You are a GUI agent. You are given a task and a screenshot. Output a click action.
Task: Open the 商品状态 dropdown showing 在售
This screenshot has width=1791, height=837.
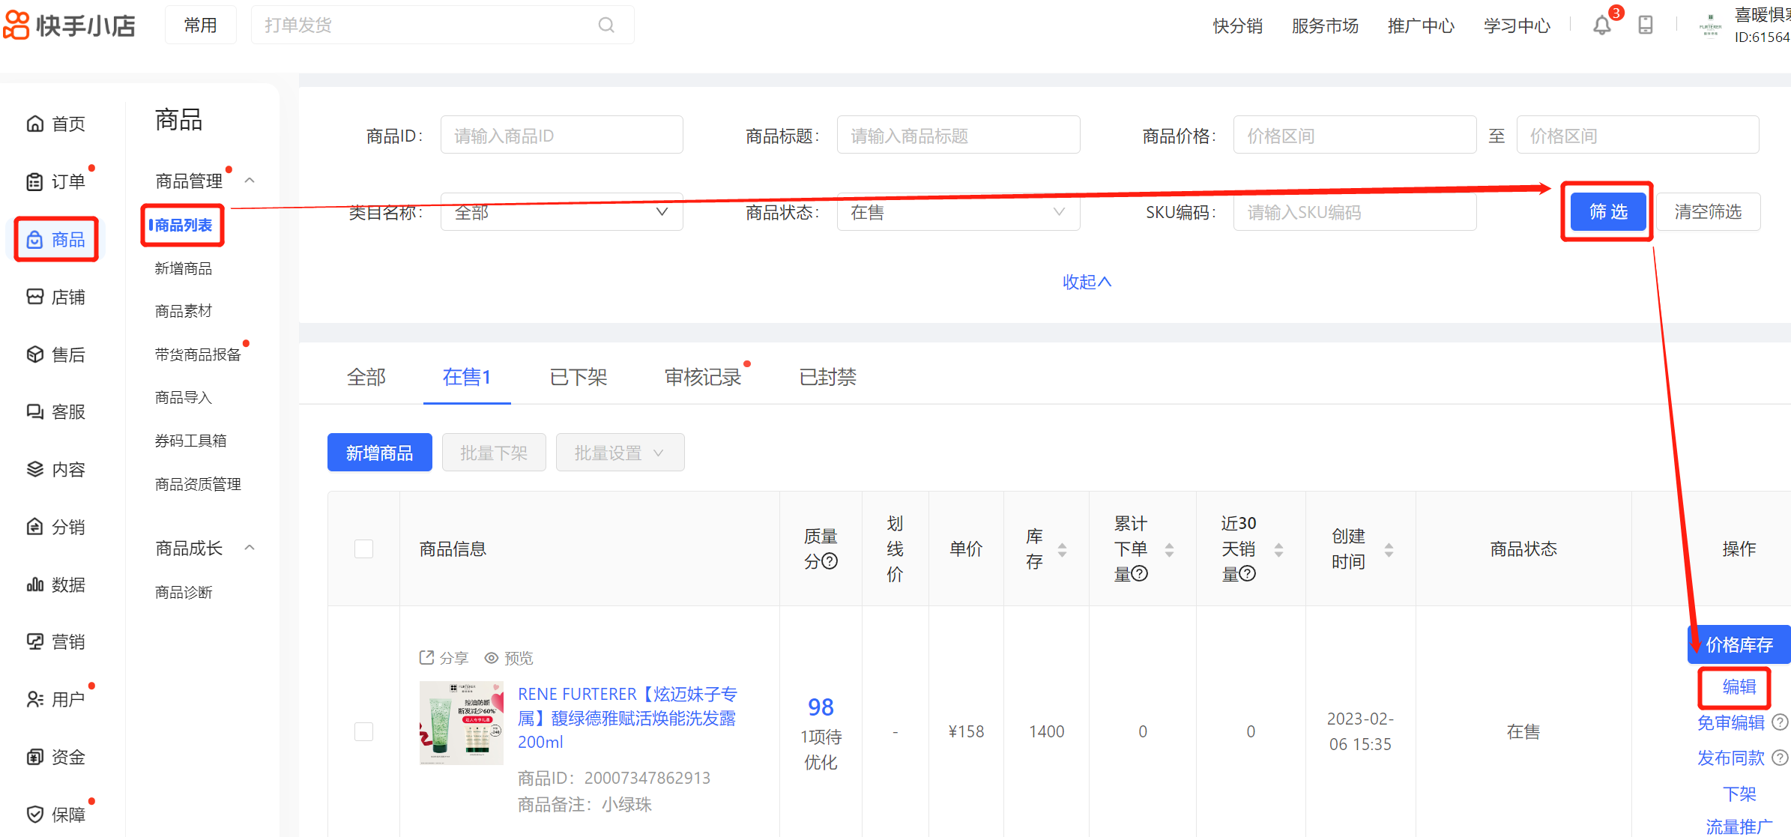(x=958, y=212)
